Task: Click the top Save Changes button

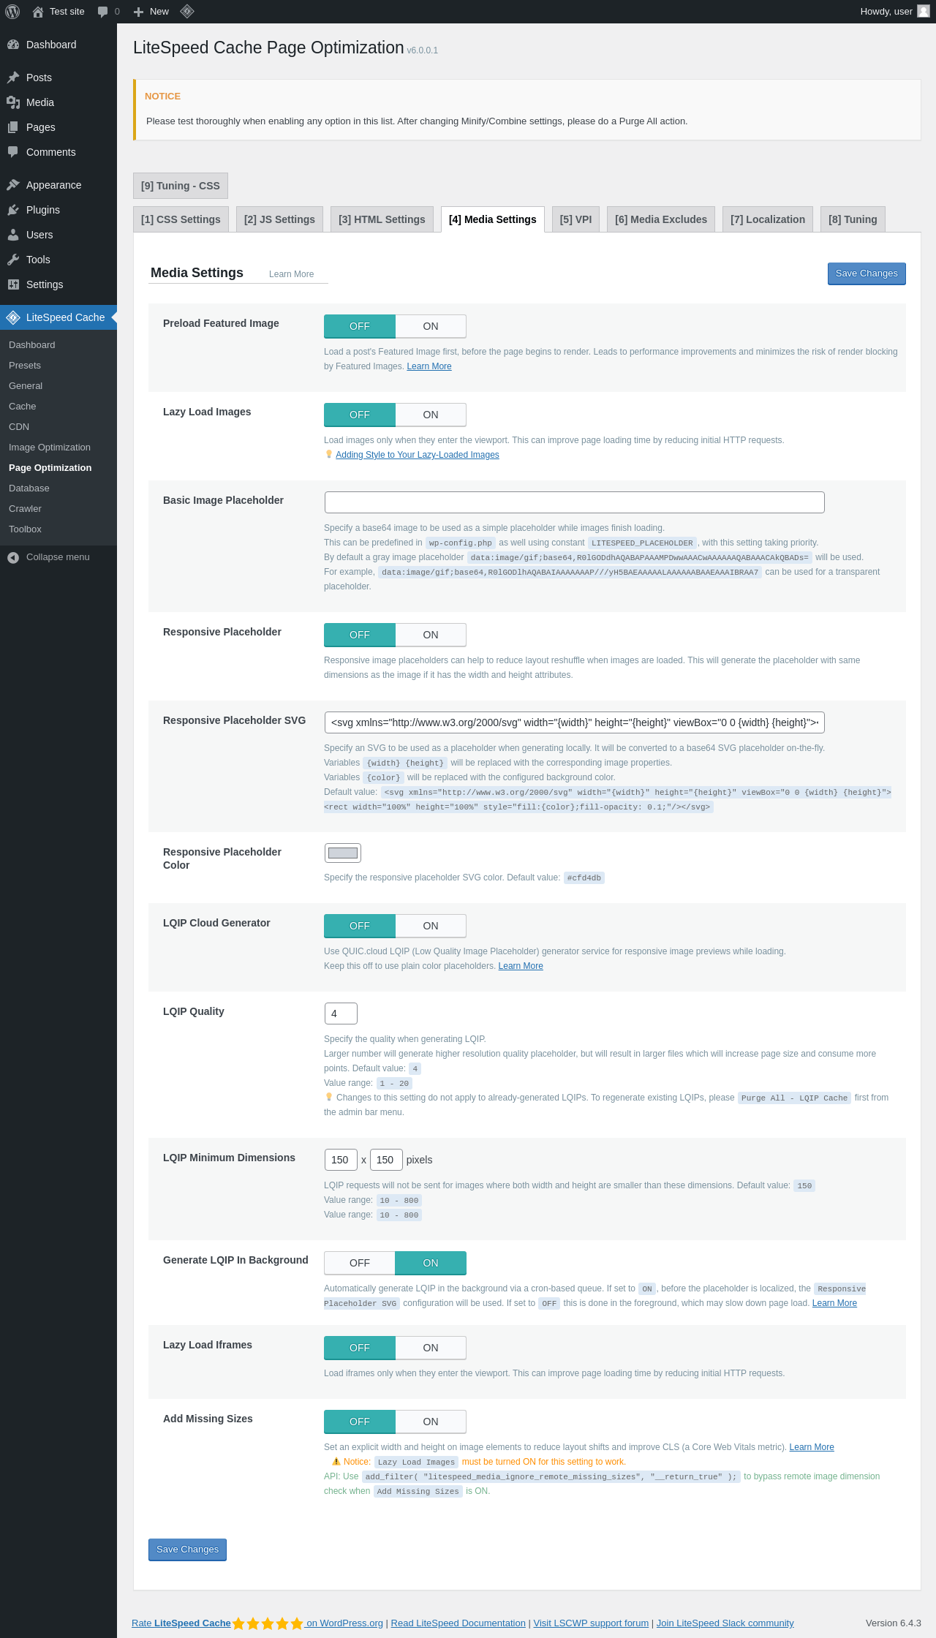Action: (x=867, y=273)
